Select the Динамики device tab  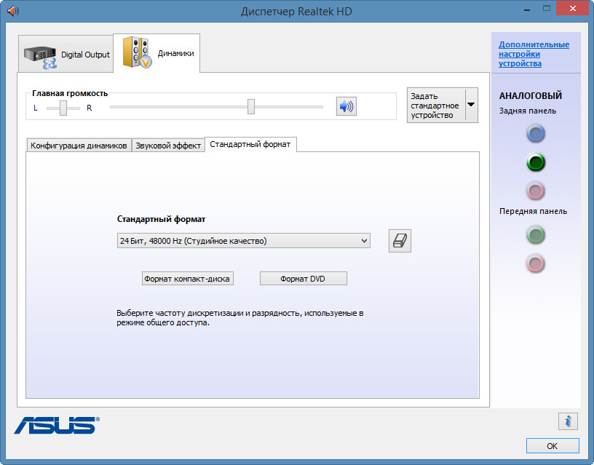pos(157,53)
